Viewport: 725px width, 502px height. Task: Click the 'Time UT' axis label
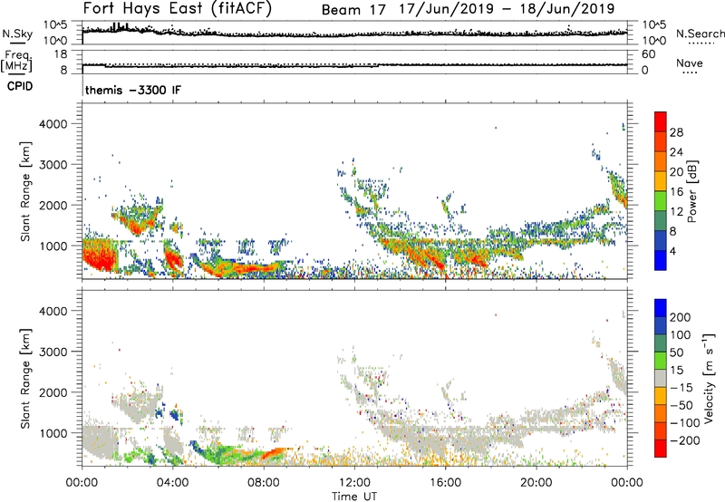[354, 497]
